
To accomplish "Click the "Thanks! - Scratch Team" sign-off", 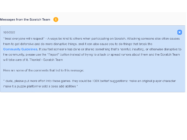I will point(46,60).
